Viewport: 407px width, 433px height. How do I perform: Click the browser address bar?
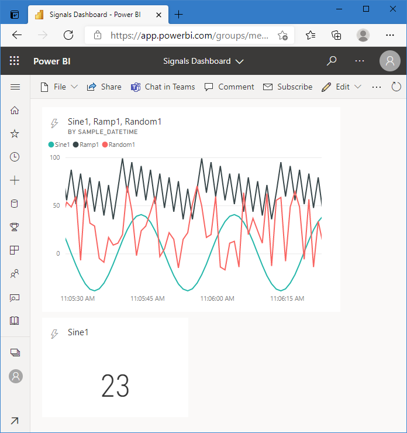pyautogui.click(x=189, y=35)
